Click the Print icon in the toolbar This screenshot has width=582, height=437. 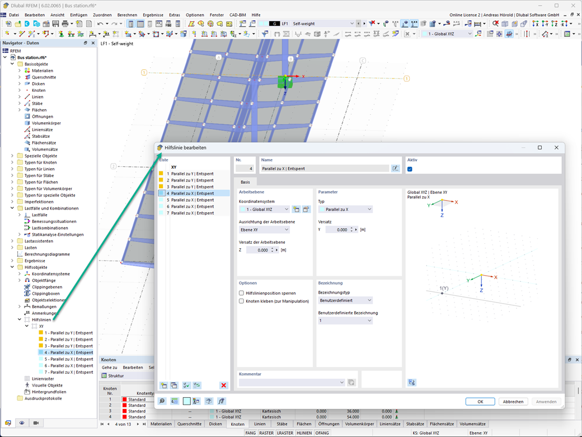coord(65,24)
